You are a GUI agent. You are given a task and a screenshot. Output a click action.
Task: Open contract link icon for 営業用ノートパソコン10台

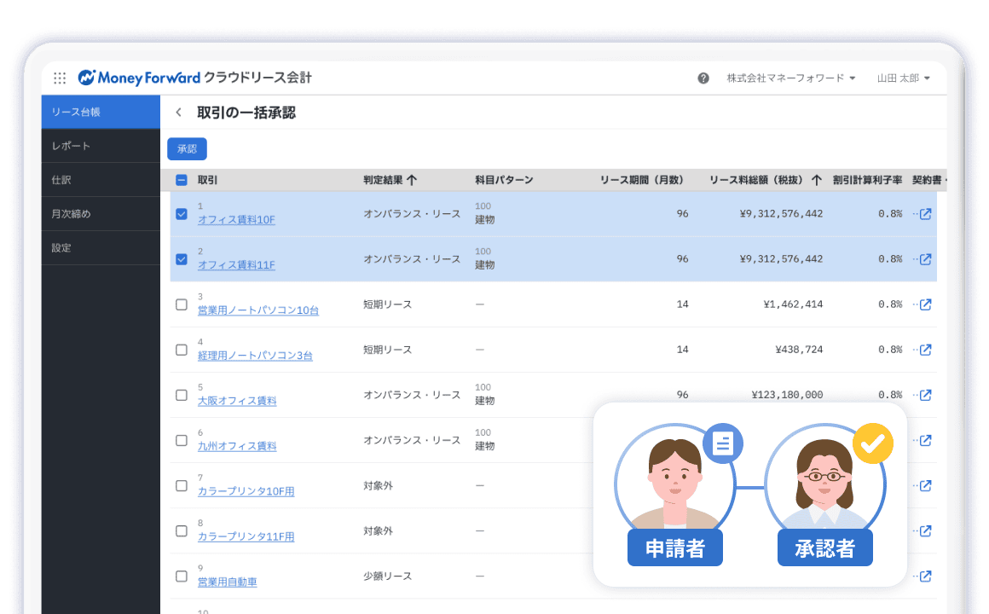pos(925,304)
